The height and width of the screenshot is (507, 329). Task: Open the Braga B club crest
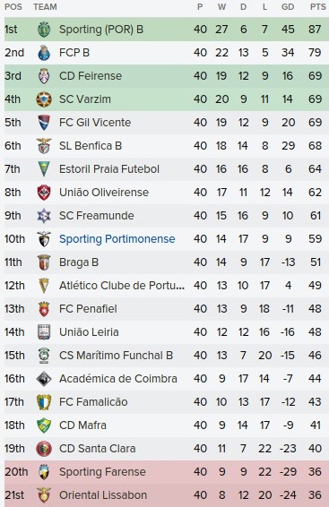pyautogui.click(x=44, y=262)
